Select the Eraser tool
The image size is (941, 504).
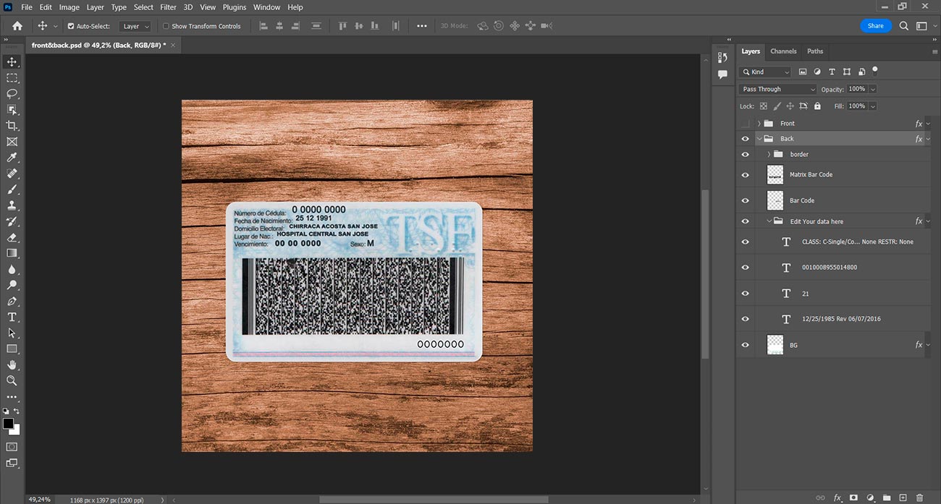coord(12,237)
